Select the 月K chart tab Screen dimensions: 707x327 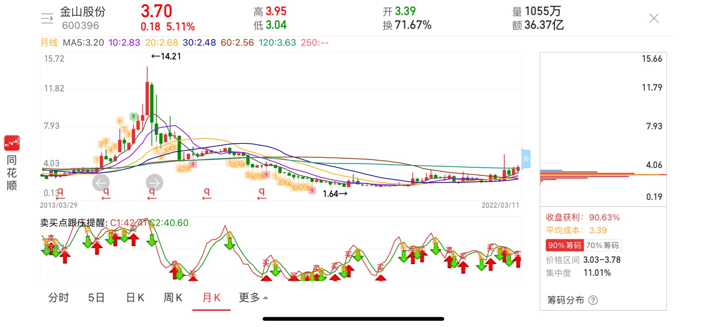click(211, 298)
